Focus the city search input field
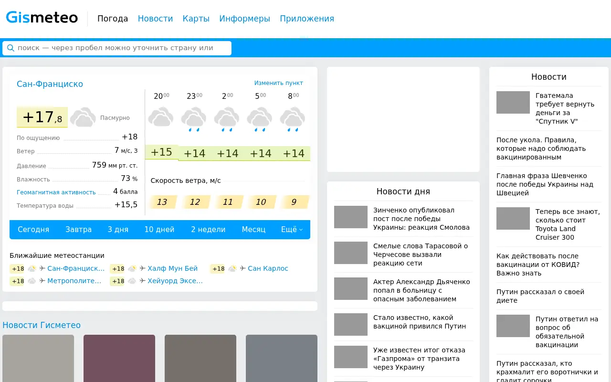 pos(117,48)
